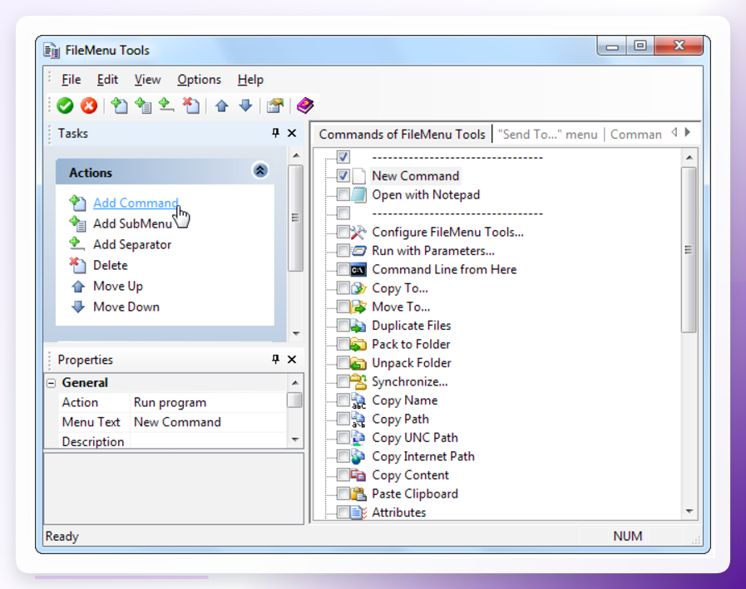The image size is (746, 589).
Task: Click the Command Line from Here icon
Action: coord(358,270)
